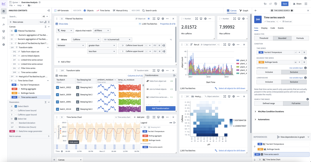This screenshot has height=162, width=311.
Task: Select Threshold search type
Action: point(263,38)
